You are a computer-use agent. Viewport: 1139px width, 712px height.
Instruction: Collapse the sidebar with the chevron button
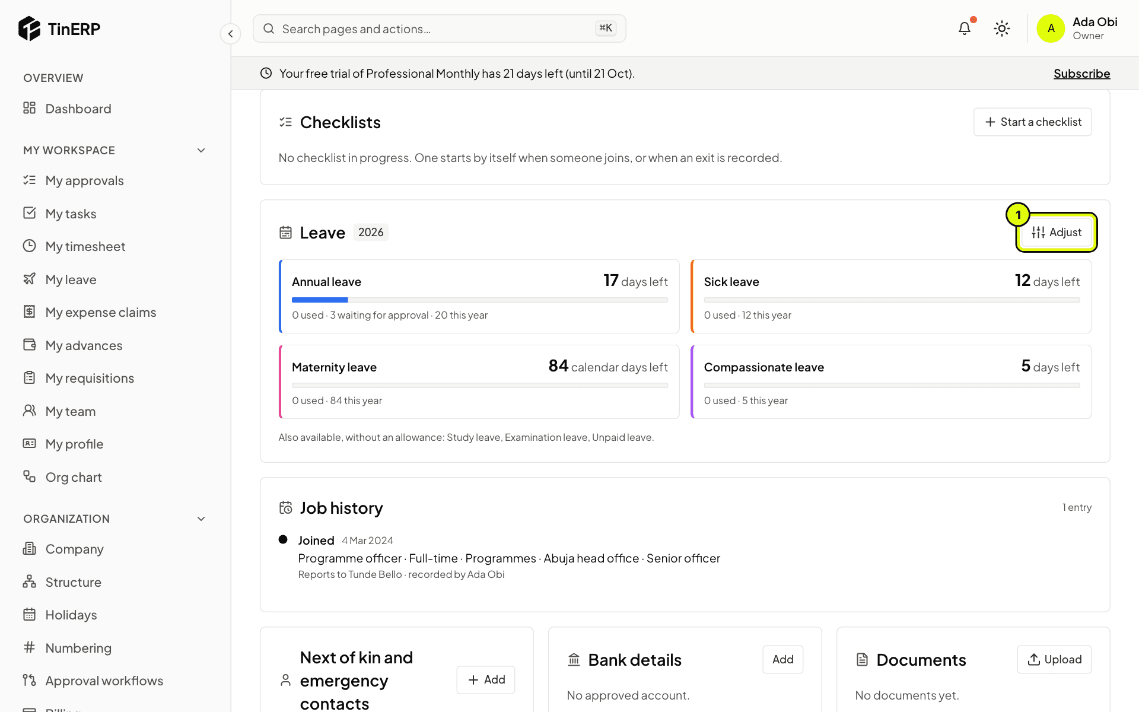(x=231, y=34)
